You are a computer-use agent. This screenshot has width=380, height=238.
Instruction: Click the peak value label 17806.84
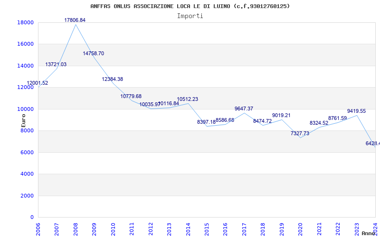[x=75, y=20]
